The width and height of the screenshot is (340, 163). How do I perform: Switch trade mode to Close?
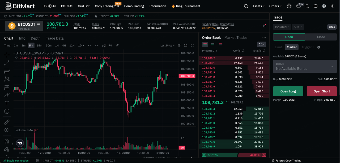321,37
